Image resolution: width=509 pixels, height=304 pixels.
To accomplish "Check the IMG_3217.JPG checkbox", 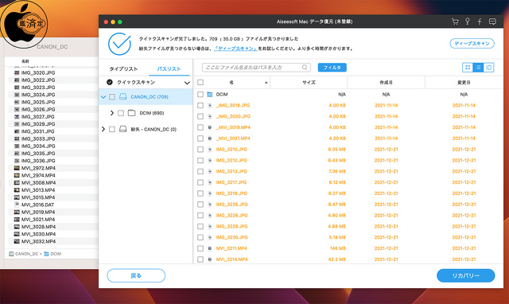I will click(x=200, y=182).
